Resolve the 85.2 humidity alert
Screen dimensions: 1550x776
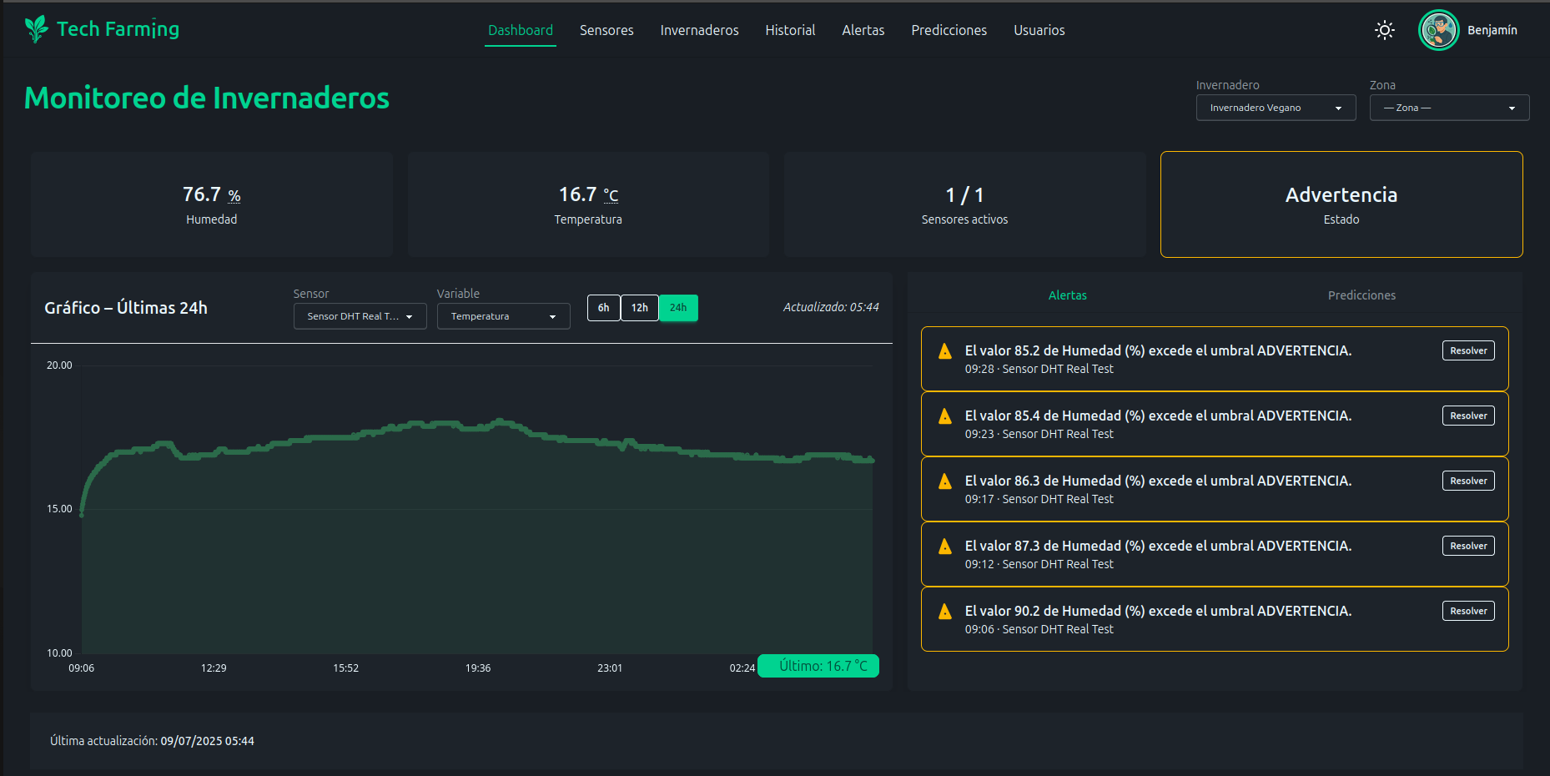click(x=1468, y=350)
